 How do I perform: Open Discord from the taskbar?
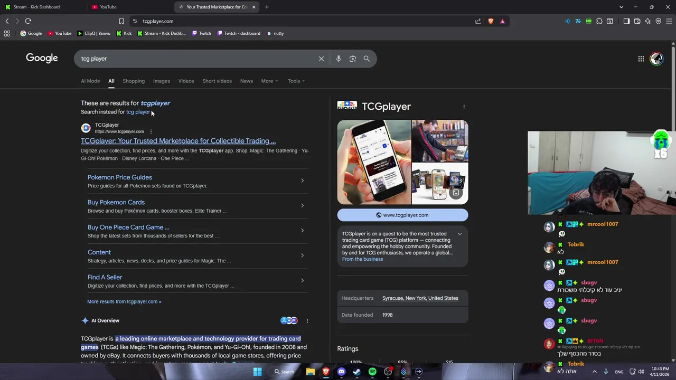coord(341,372)
